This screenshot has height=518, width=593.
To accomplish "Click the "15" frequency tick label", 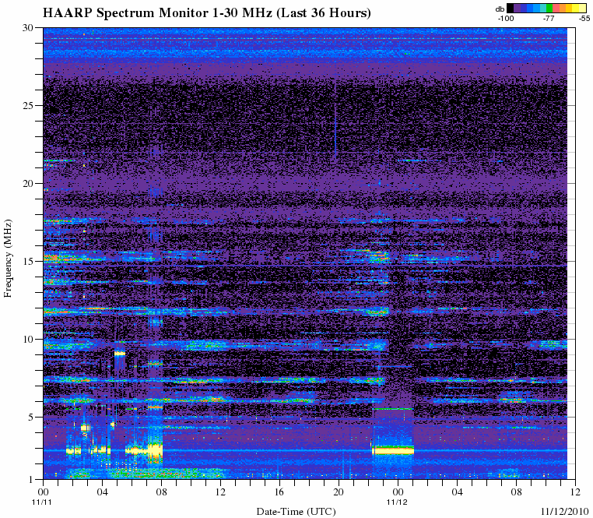I will tap(30, 261).
